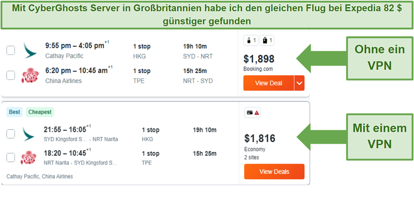Check the 9:55 pm Cathay Pacific flight box
The image size is (414, 198).
(11, 50)
